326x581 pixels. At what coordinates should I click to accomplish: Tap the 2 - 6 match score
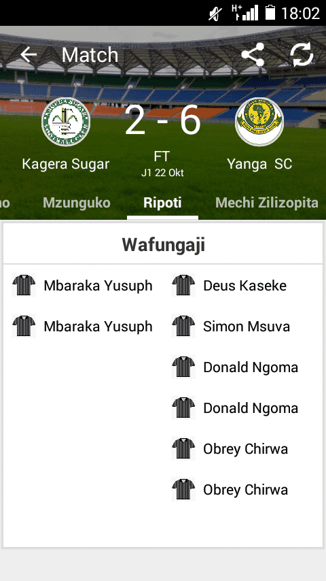coord(163,120)
